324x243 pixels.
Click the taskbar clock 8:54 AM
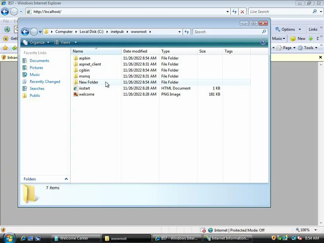tap(312, 238)
